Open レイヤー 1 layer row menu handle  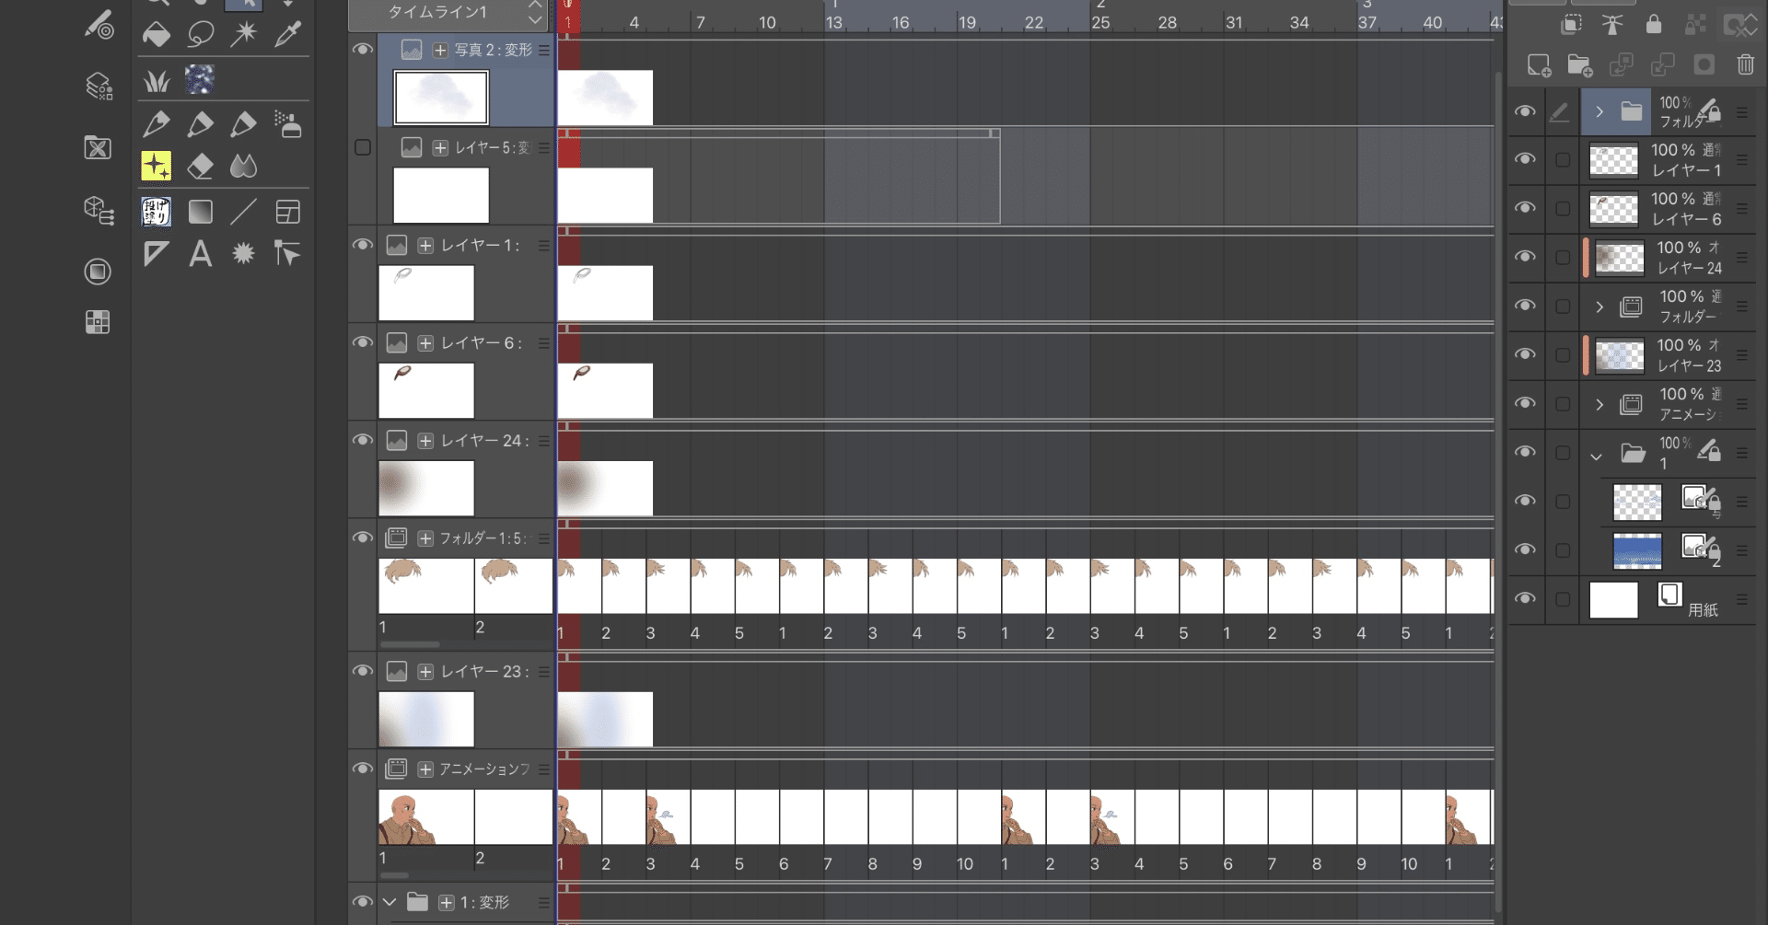[x=1742, y=160]
